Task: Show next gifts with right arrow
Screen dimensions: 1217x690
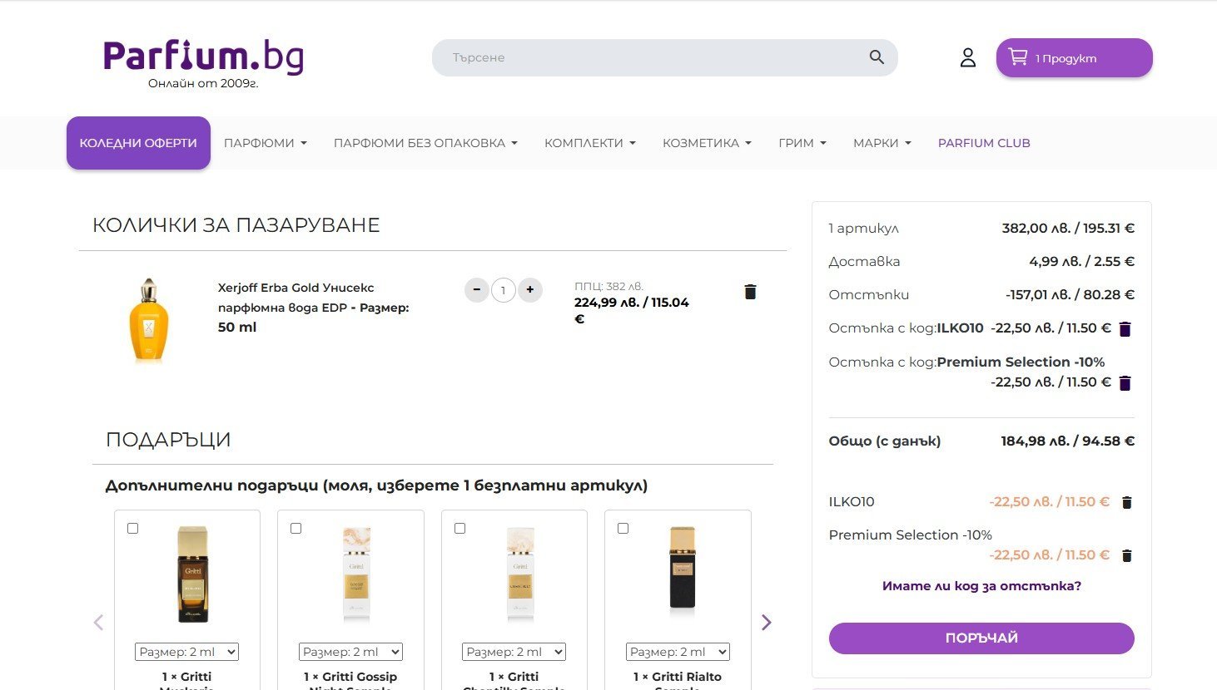Action: (766, 623)
